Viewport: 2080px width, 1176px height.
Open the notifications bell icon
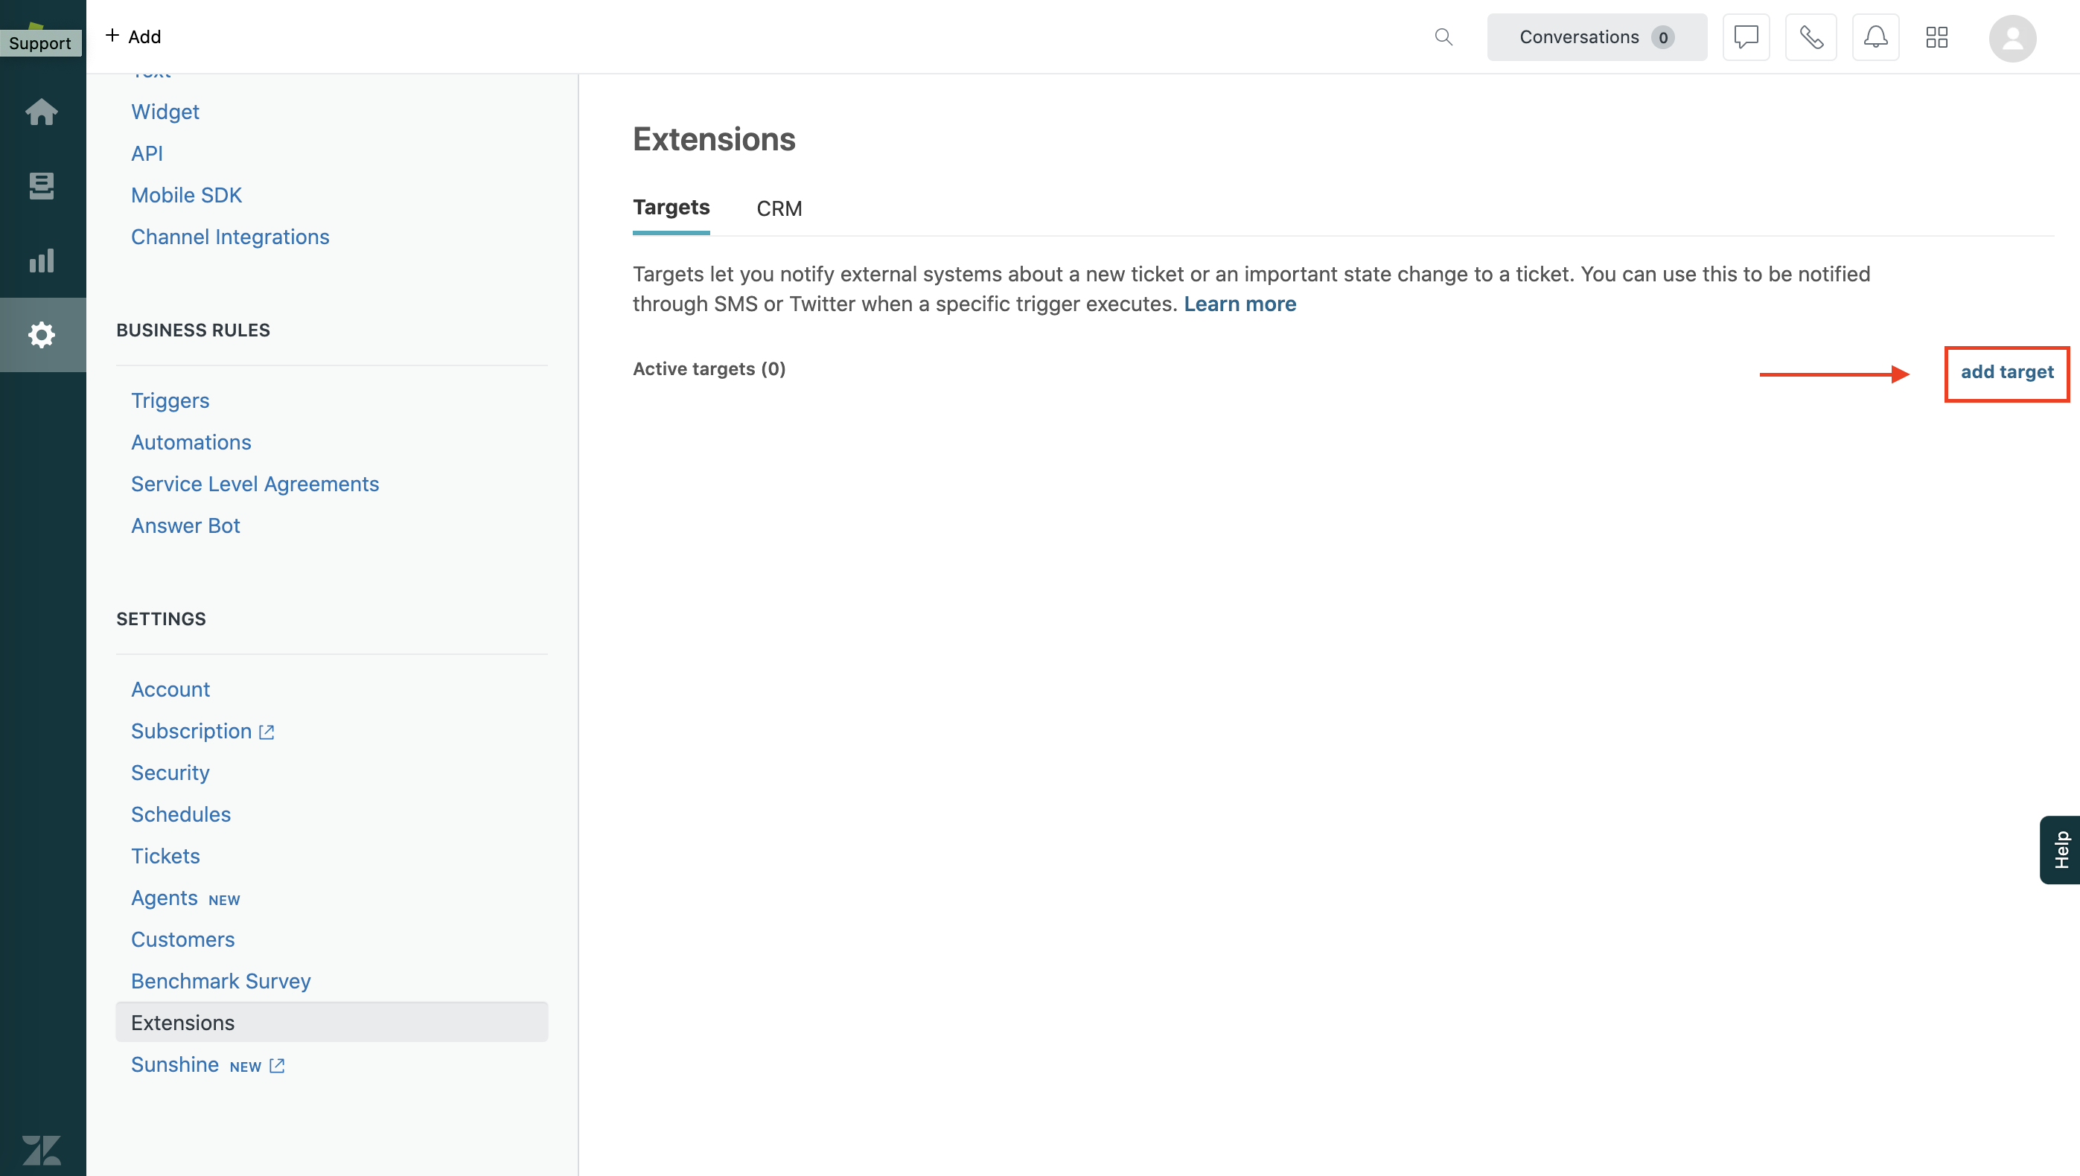point(1875,37)
